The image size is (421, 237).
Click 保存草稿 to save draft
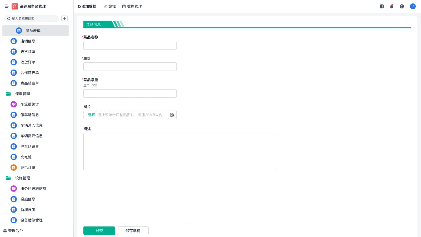133,231
